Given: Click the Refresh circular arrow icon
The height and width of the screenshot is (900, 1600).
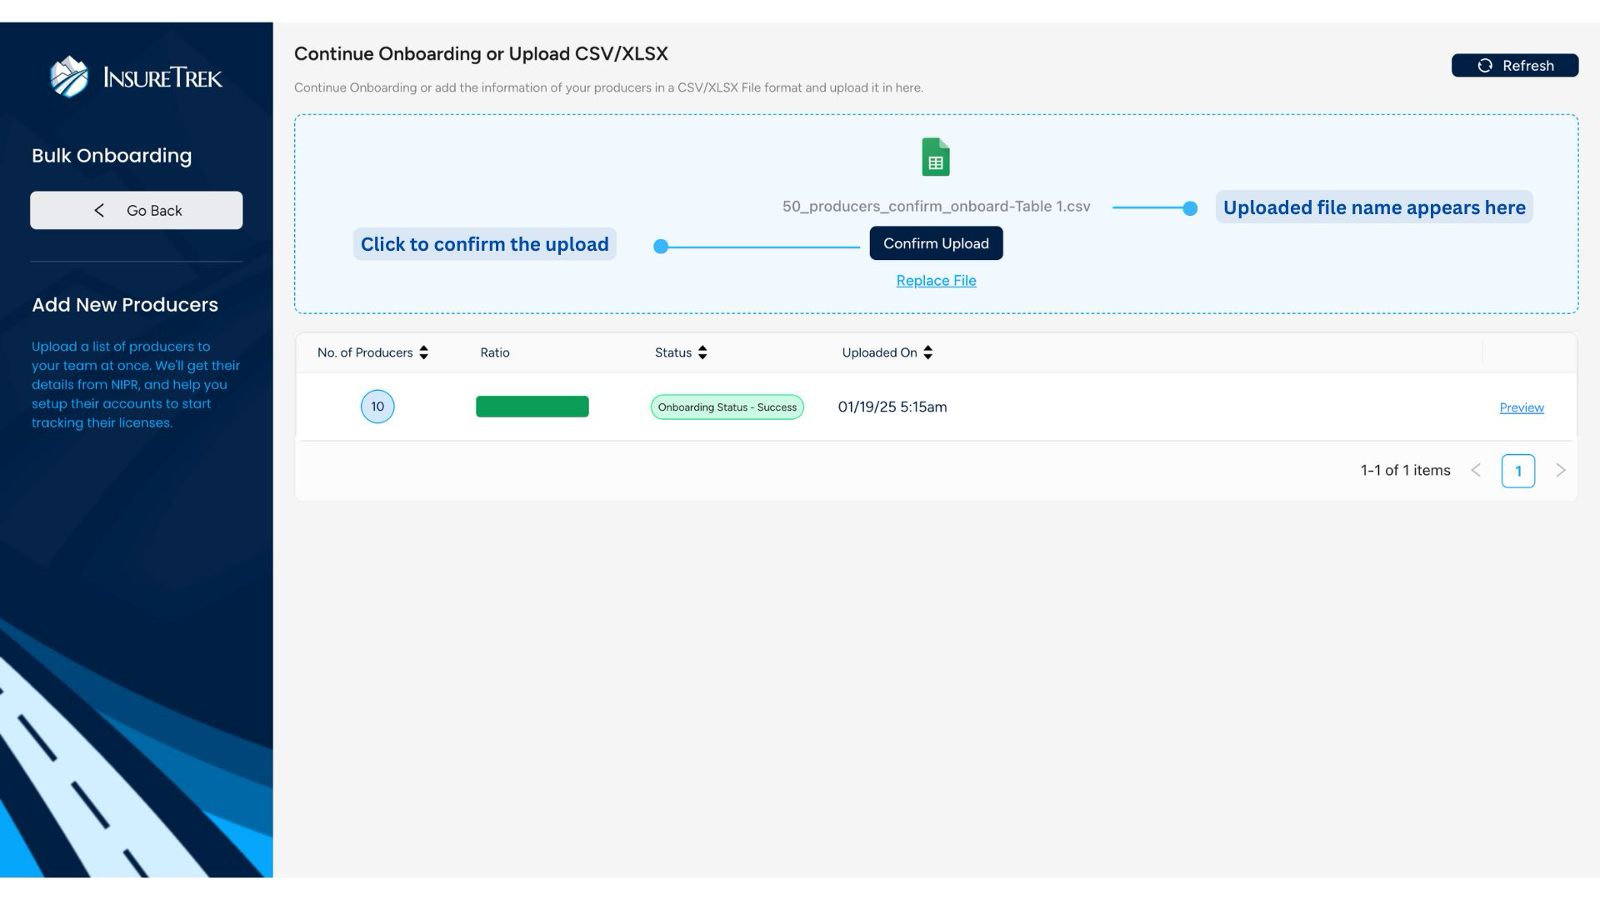Looking at the screenshot, I should coord(1484,66).
